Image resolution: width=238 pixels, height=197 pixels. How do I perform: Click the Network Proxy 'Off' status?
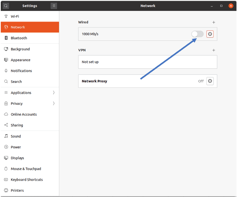(201, 81)
